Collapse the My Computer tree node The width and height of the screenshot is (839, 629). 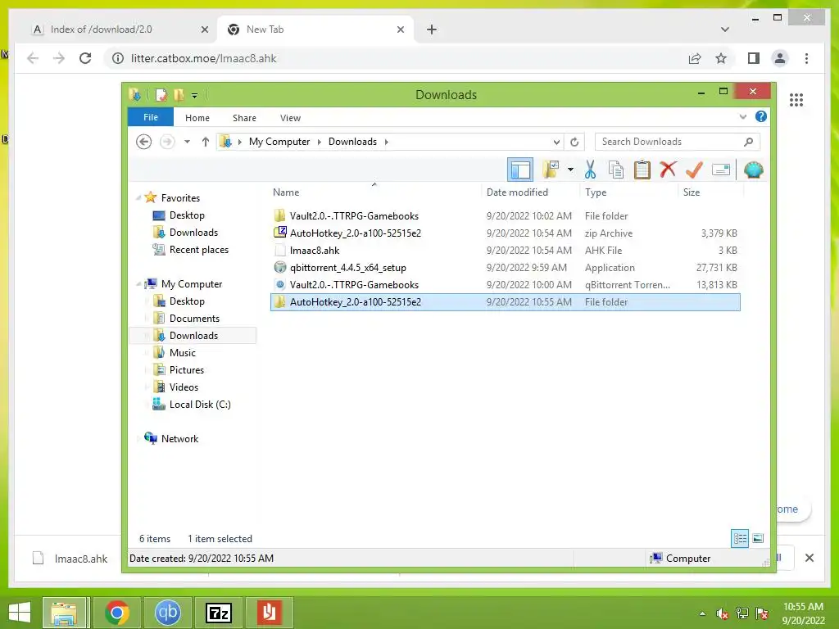pos(138,284)
